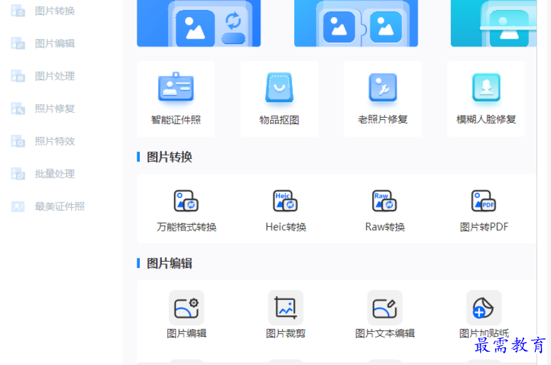Click the teal banner with scanning bar
The height and width of the screenshot is (365, 551).
[493, 23]
